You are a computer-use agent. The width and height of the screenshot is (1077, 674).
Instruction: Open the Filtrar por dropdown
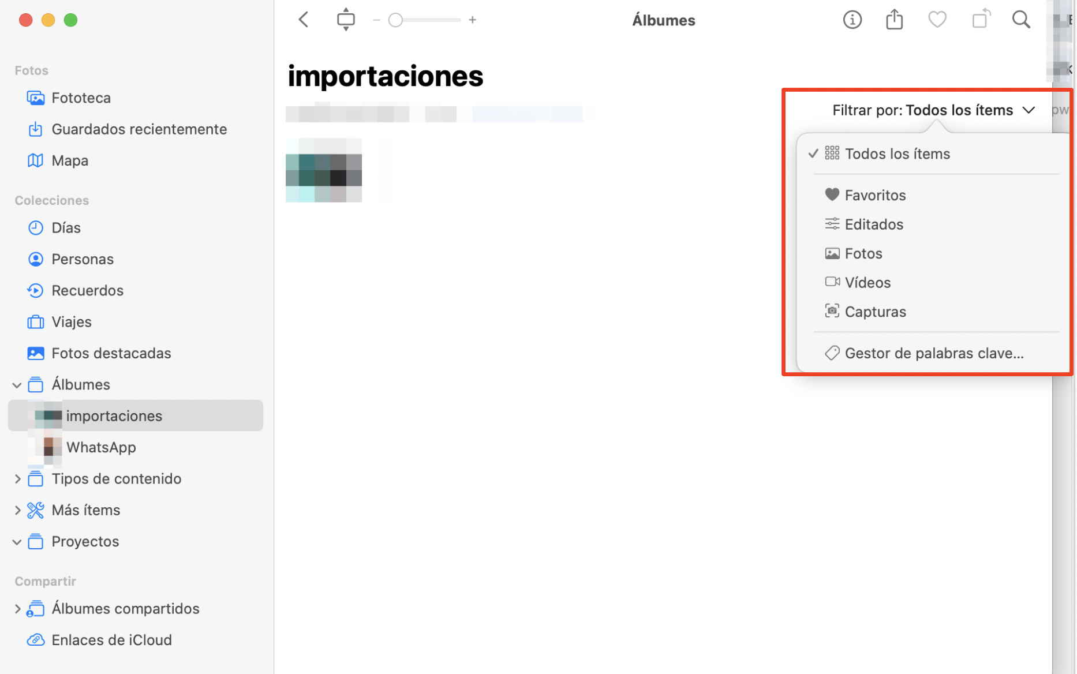(932, 110)
